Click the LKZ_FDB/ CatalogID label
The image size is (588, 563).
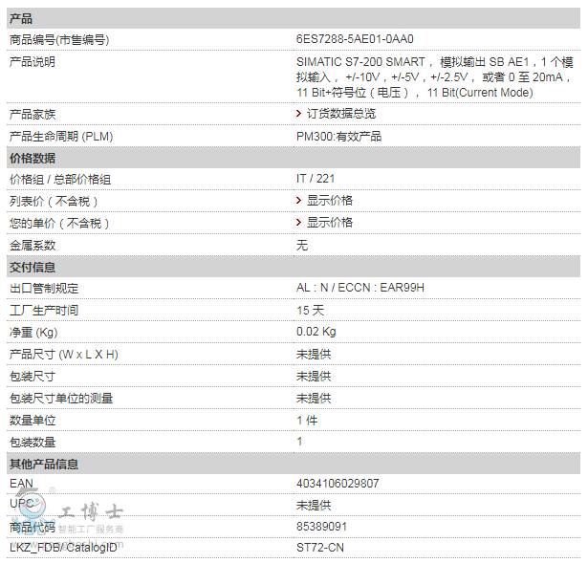63,548
